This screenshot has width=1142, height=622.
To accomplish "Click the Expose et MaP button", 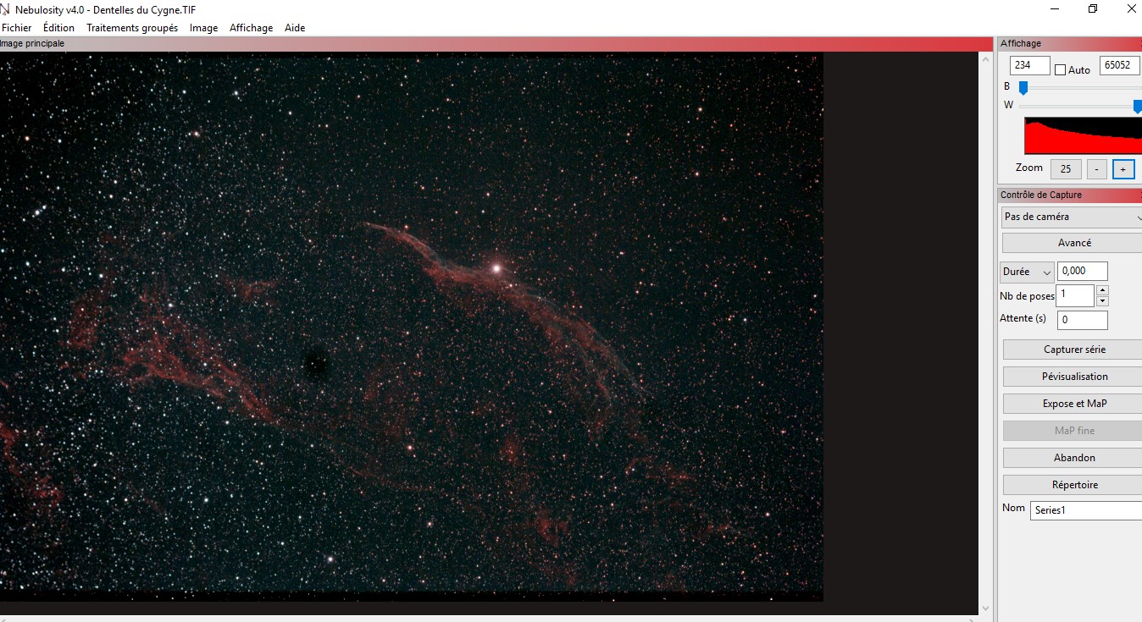I will pos(1073,404).
